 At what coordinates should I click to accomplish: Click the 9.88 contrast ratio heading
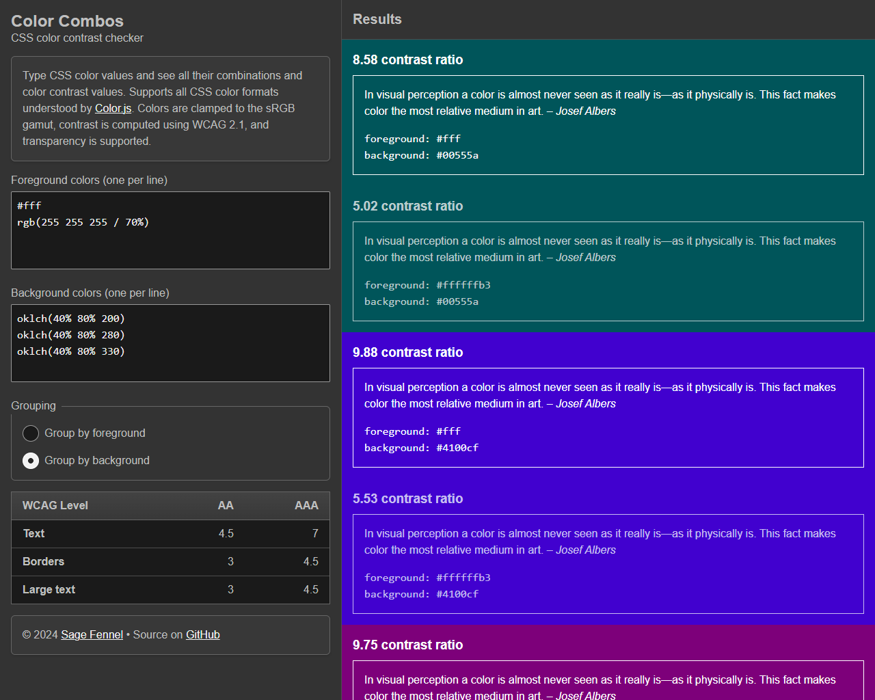[x=408, y=352]
